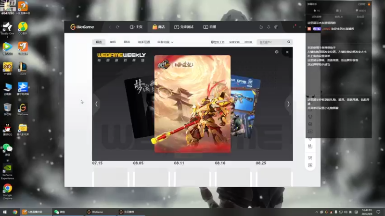Toggle the lock icon on danmu panel
The height and width of the screenshot is (216, 385).
[369, 4]
